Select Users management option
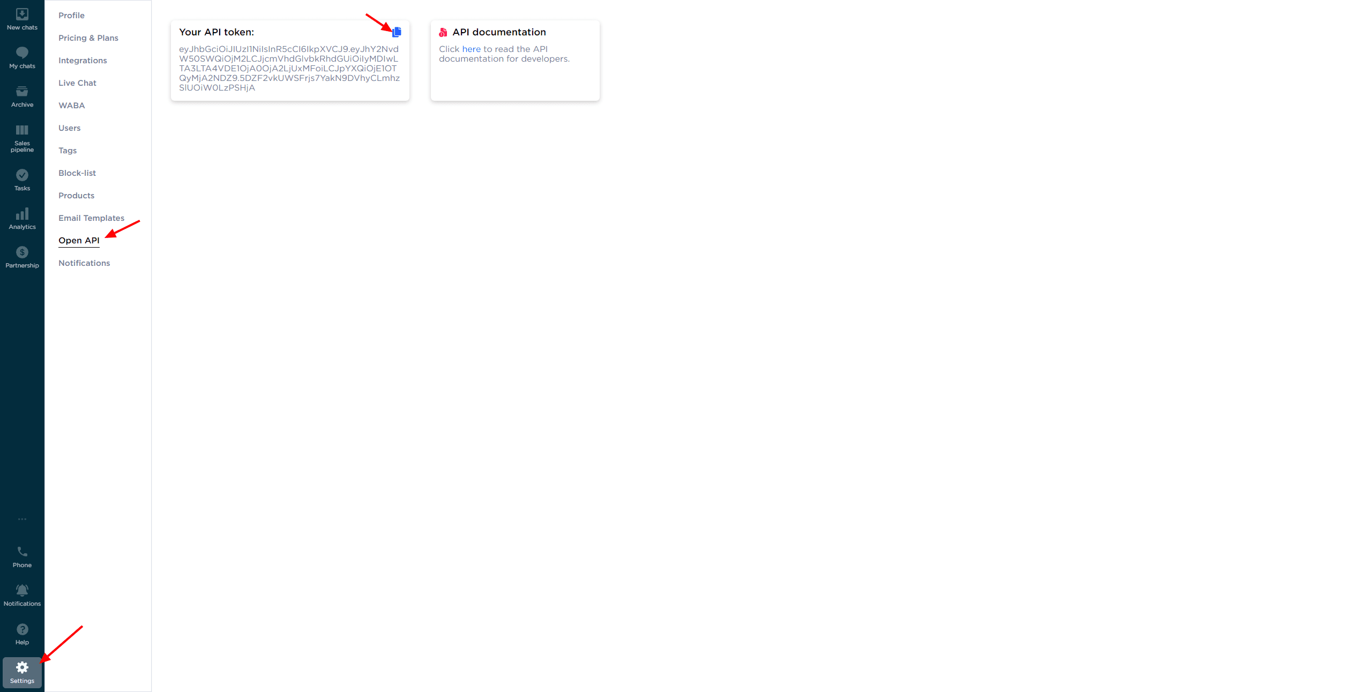The height and width of the screenshot is (692, 1350). click(70, 127)
